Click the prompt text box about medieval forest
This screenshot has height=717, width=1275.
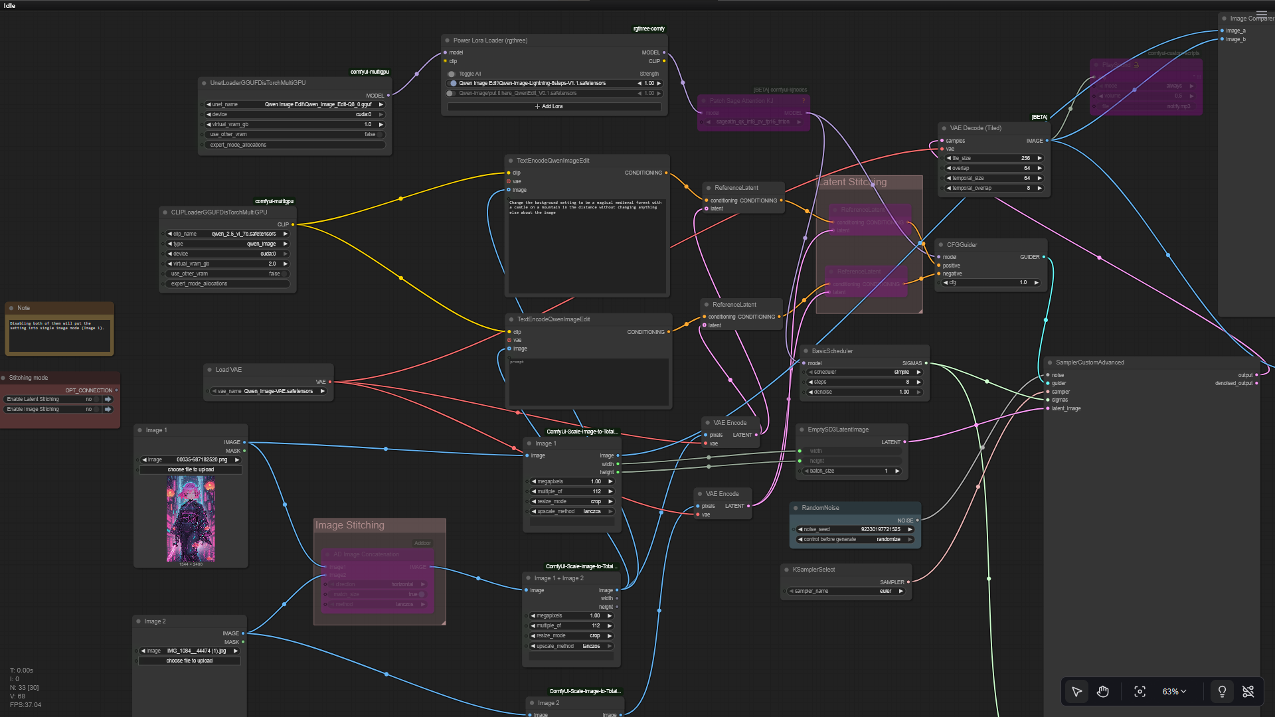coord(587,246)
